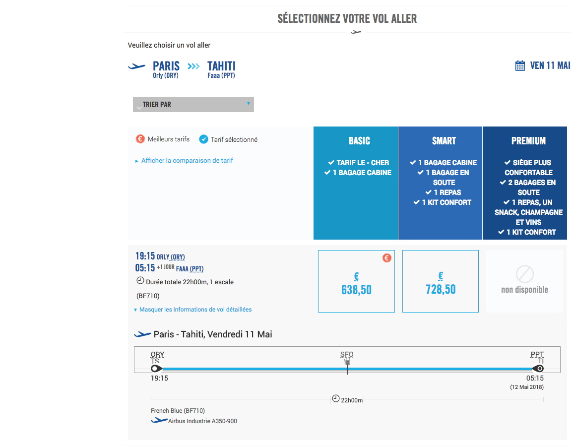The image size is (574, 446).
Task: Click the ORLY (ORY) departure airport link
Action: coord(171,257)
